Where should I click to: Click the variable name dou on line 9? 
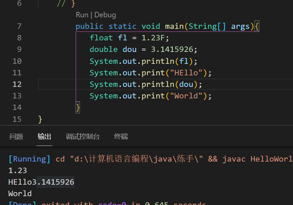pos(129,49)
